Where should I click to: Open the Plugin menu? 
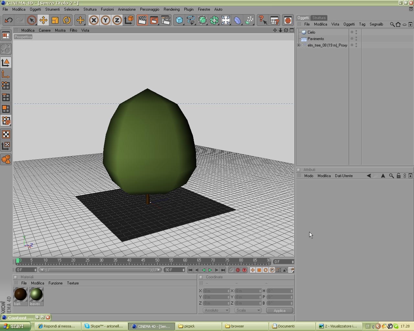[x=189, y=9]
